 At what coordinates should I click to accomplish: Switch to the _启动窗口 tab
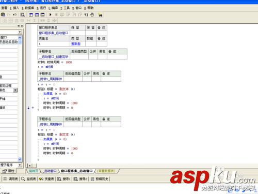pyautogui.click(x=50, y=171)
